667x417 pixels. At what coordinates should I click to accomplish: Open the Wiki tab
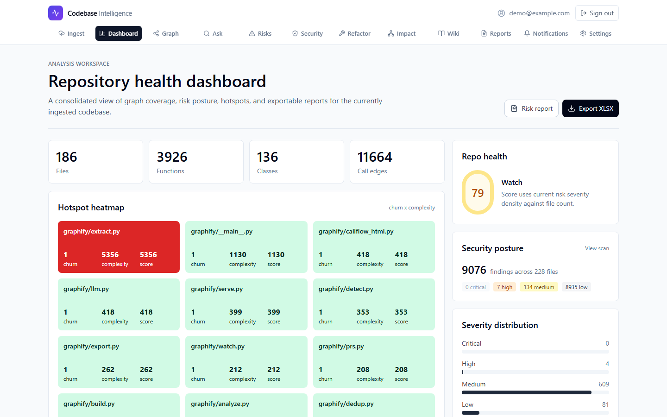pos(449,33)
